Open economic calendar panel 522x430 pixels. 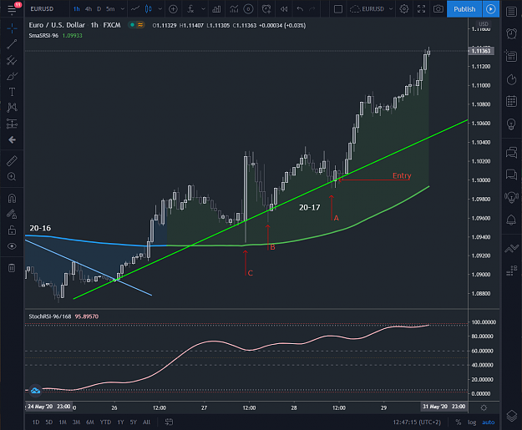point(511,101)
